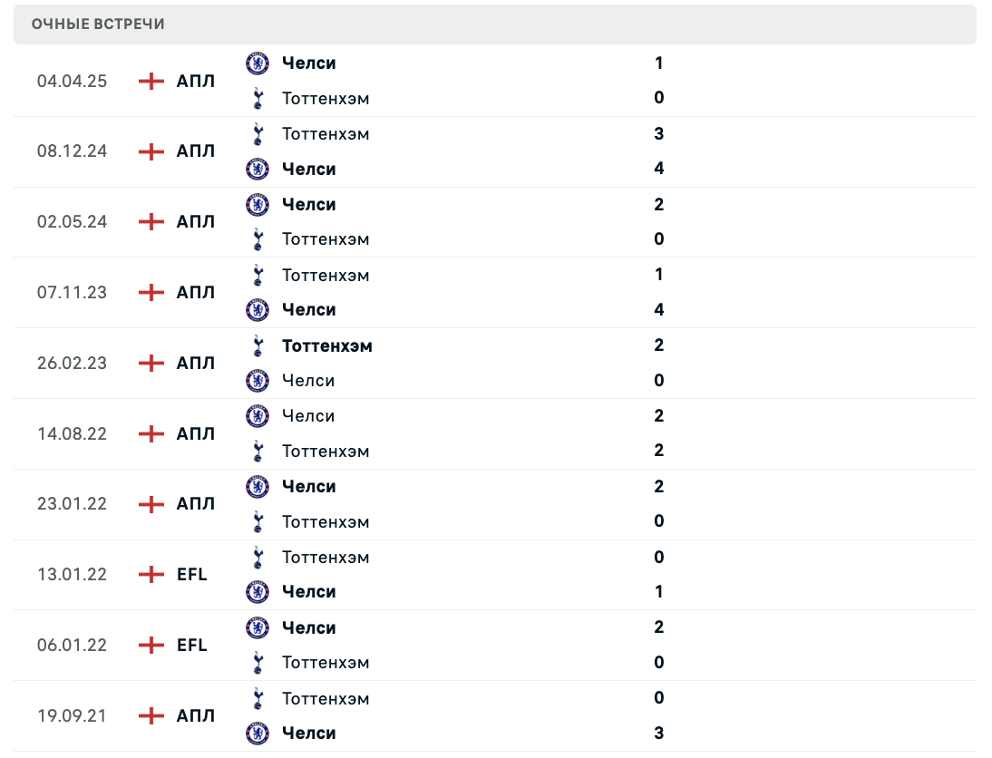Click England flag beside 02.05.24 match
992x758 pixels.
coord(151,222)
